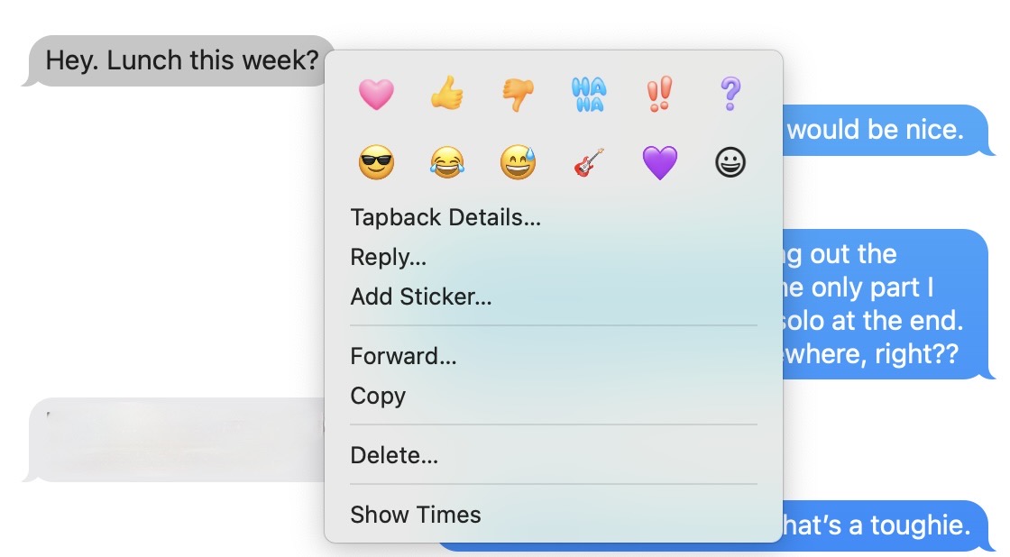Choose the thumbs down tapback
Screen dimensions: 1010x557
click(x=518, y=94)
